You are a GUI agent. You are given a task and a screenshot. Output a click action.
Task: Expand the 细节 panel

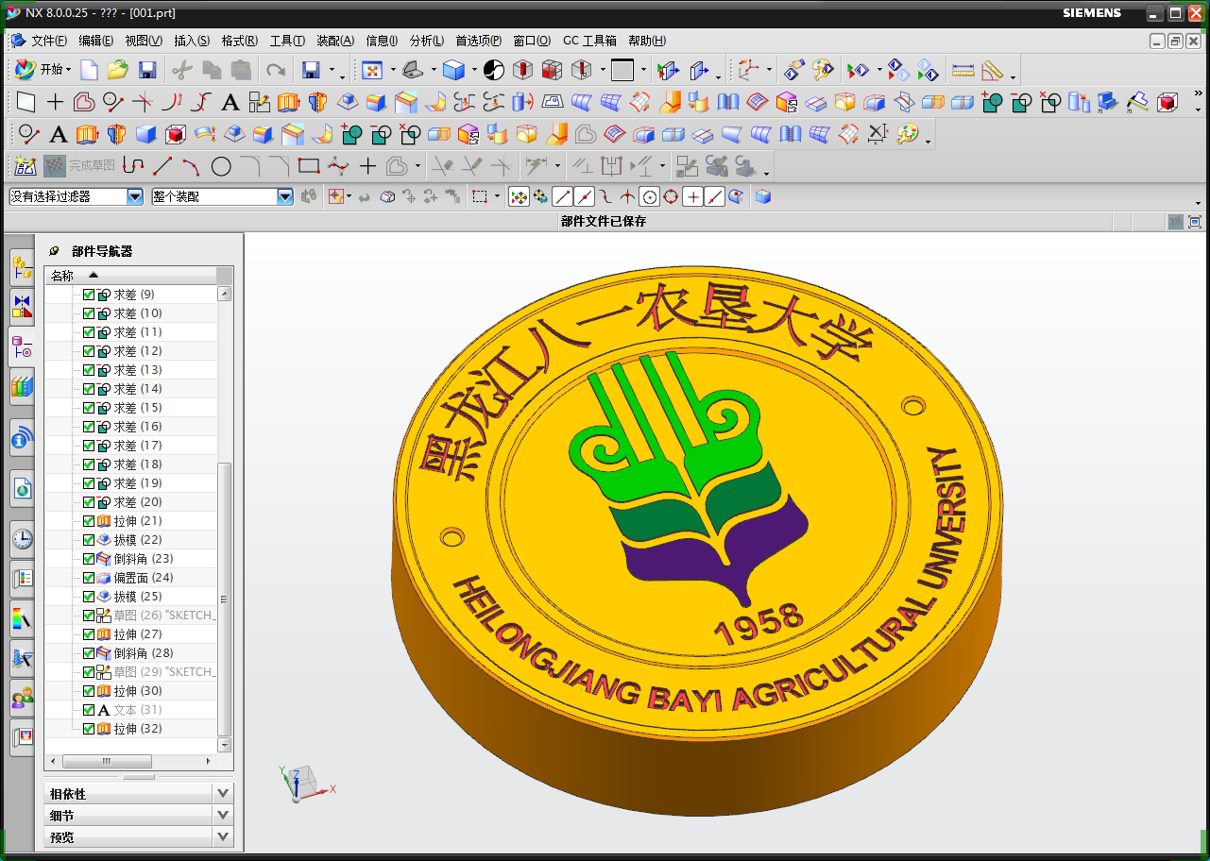pyautogui.click(x=139, y=815)
